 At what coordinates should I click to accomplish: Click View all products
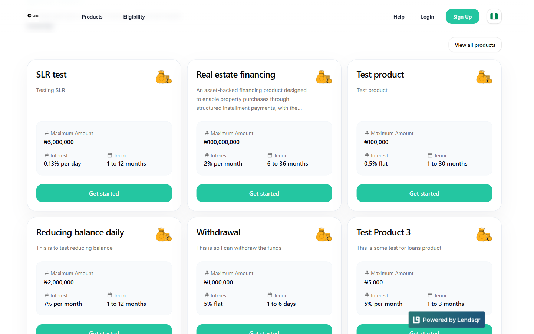(475, 45)
